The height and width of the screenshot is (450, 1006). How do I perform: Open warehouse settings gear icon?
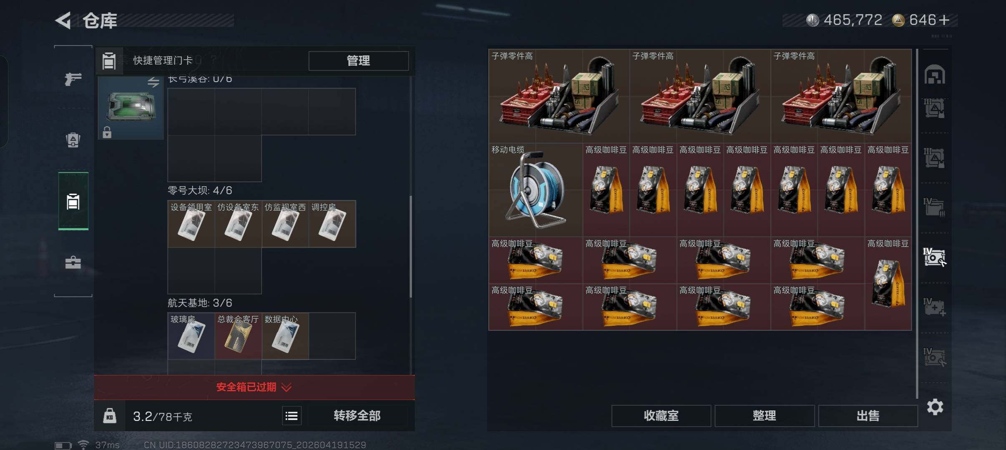(935, 407)
